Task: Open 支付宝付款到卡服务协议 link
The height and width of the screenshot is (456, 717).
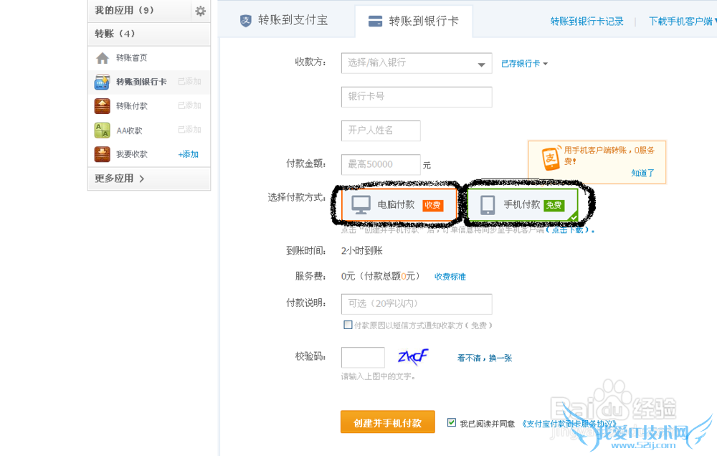Action: click(x=569, y=424)
